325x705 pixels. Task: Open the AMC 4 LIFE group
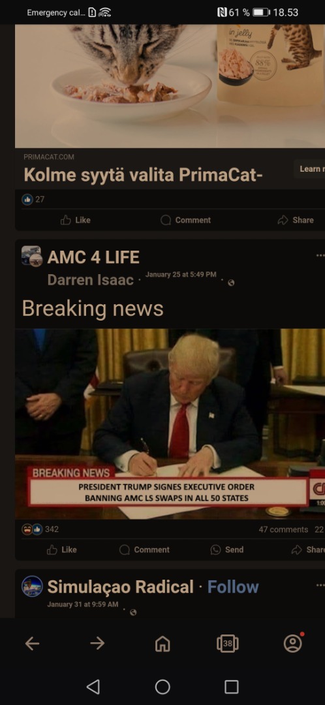(x=93, y=257)
